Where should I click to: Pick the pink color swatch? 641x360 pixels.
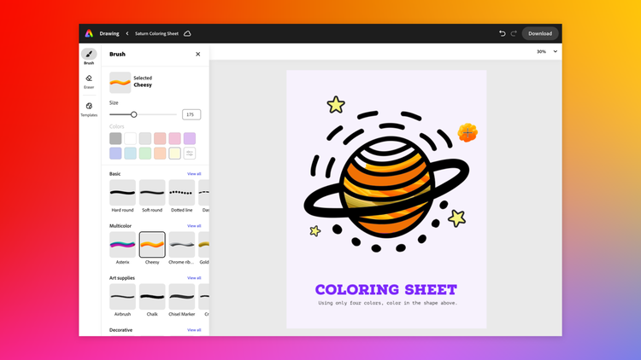point(174,138)
